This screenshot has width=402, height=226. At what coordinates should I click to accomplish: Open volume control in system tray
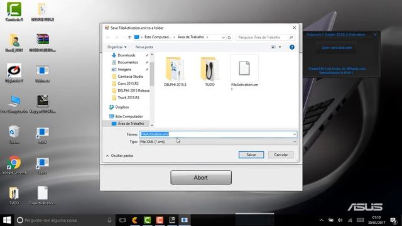point(340,220)
